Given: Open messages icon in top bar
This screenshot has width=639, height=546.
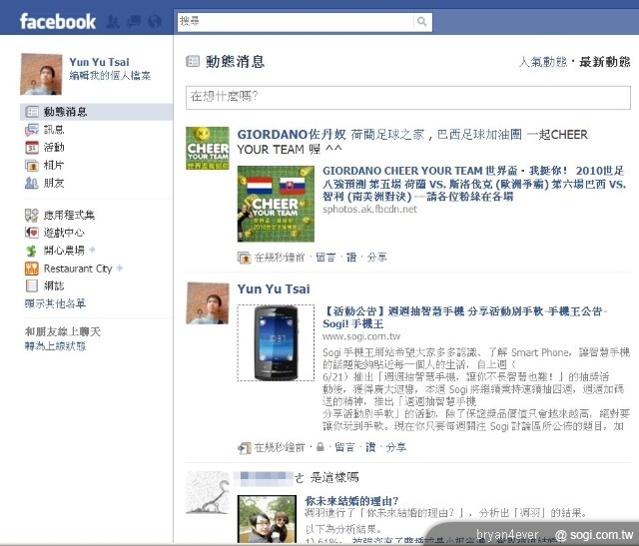Looking at the screenshot, I should tap(134, 21).
